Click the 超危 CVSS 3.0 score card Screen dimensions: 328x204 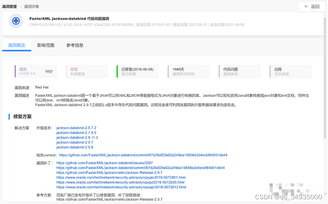click(35, 71)
